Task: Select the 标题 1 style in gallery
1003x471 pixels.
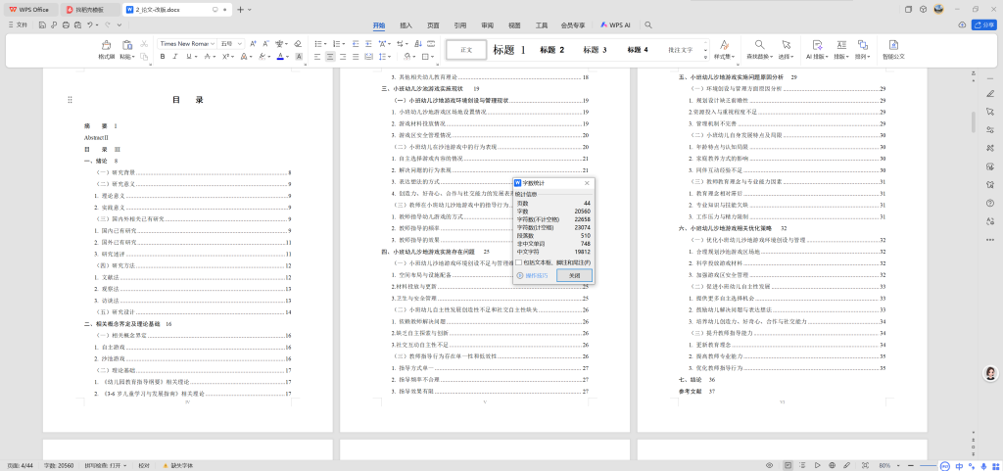Action: 509,49
